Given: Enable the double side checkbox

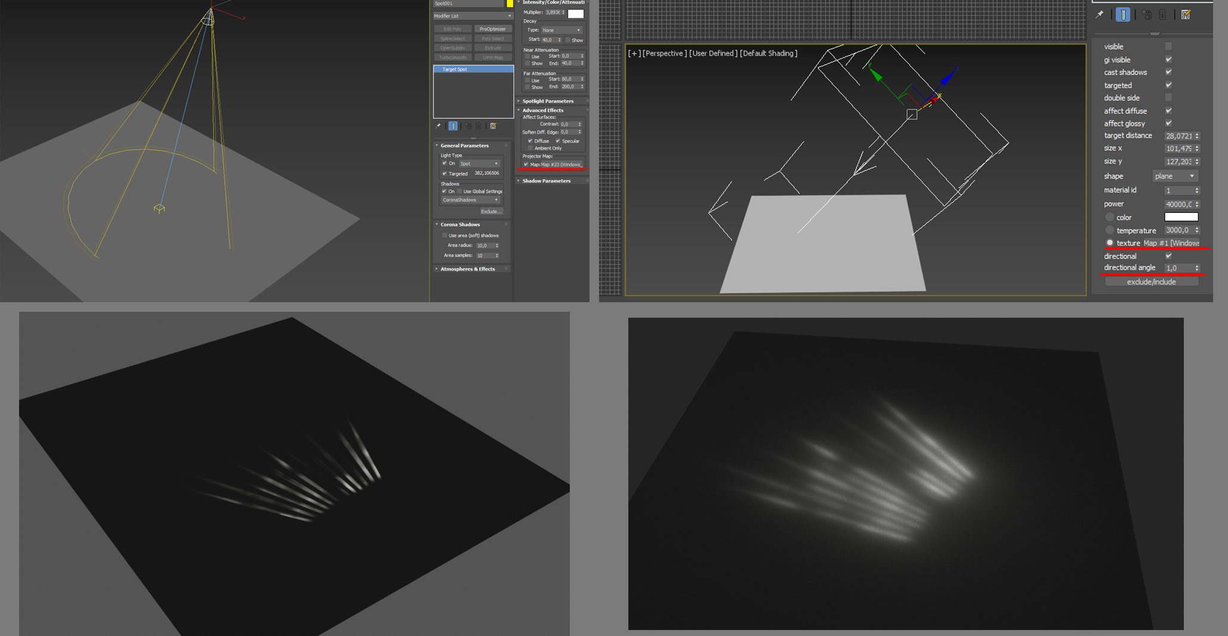Looking at the screenshot, I should pos(1168,98).
